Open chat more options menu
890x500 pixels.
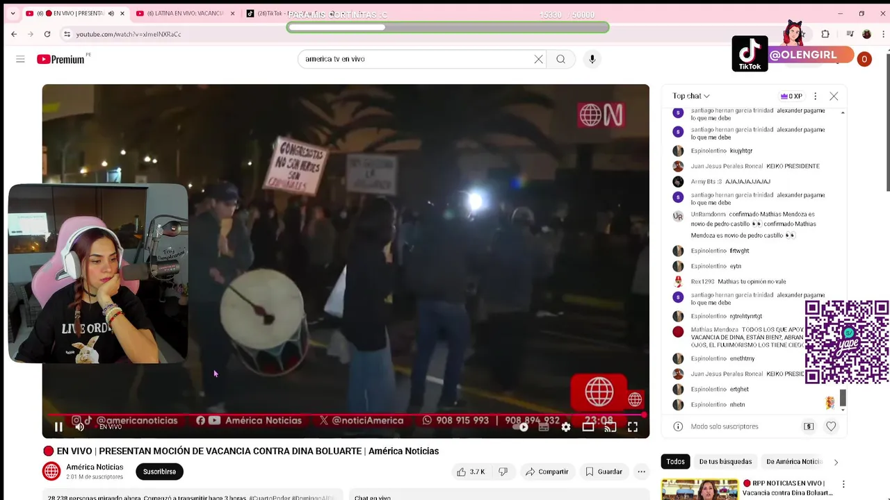(x=816, y=96)
